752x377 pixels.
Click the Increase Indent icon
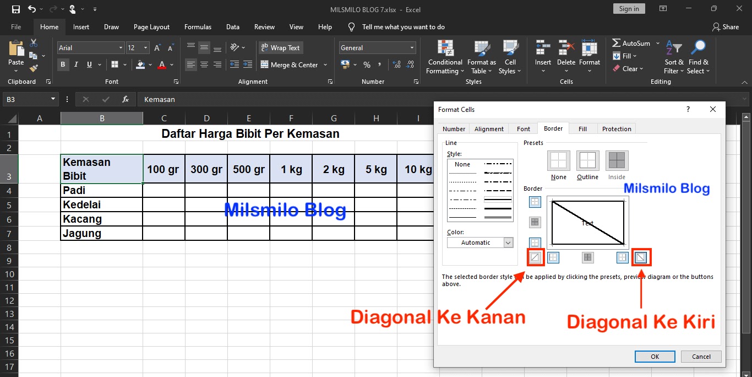(x=248, y=64)
